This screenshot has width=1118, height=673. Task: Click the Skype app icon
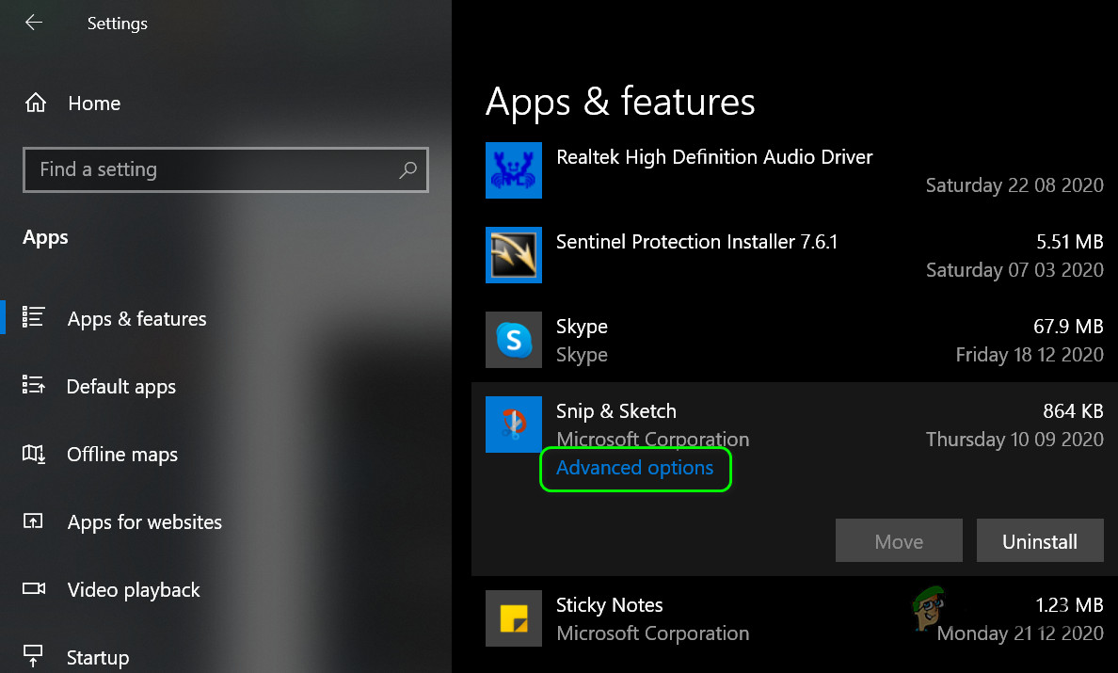click(x=514, y=340)
